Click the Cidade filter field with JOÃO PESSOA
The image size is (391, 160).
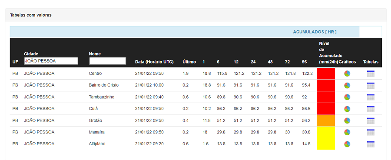coord(51,61)
